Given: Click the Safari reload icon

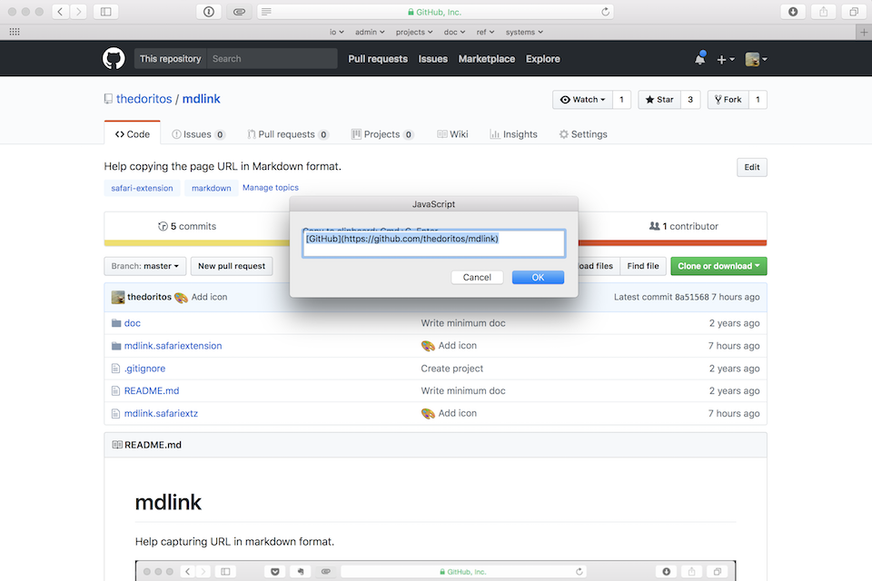Looking at the screenshot, I should coord(605,12).
